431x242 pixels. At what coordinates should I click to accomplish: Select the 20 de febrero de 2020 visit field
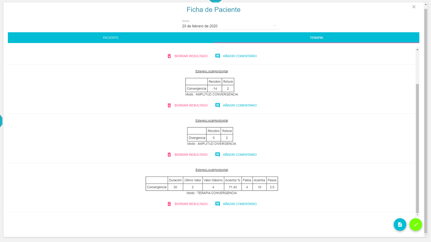[231, 26]
